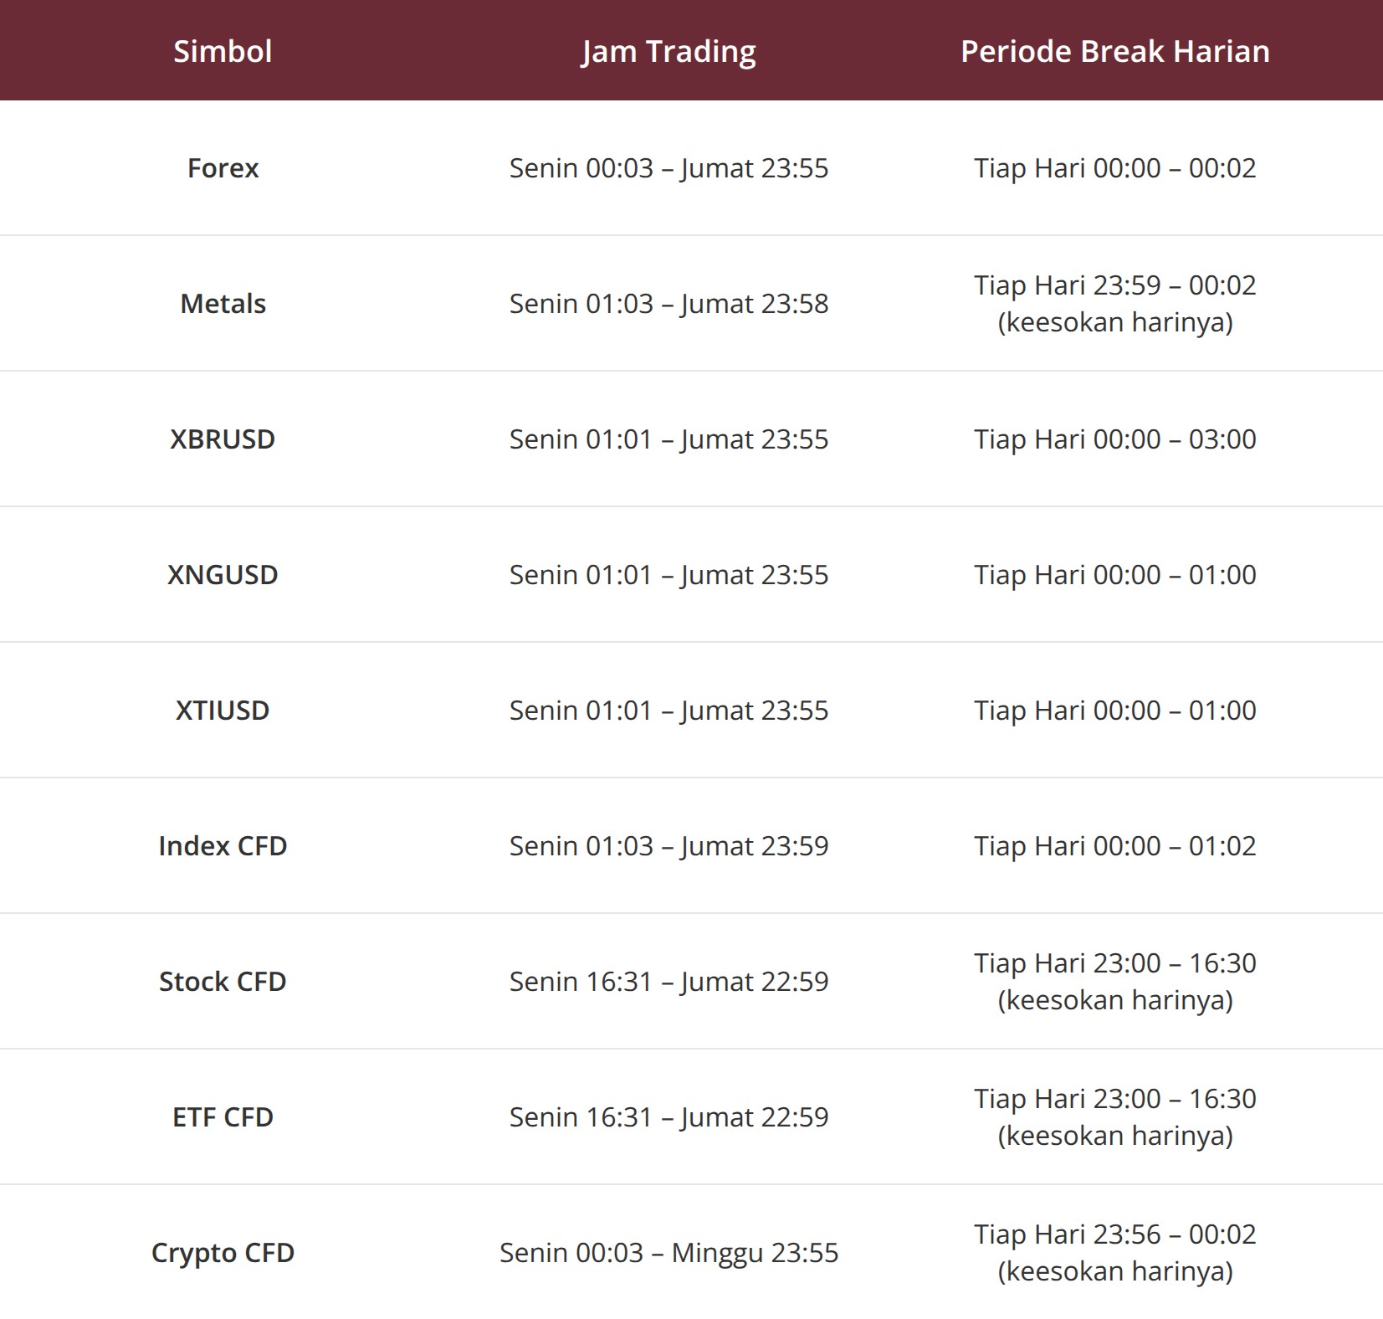Click the Periode Break Harian header

[x=1114, y=51]
